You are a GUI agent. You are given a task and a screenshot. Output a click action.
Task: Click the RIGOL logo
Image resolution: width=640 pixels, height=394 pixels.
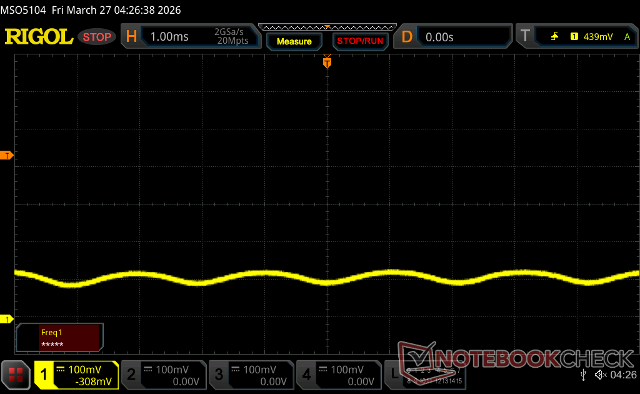tap(39, 37)
